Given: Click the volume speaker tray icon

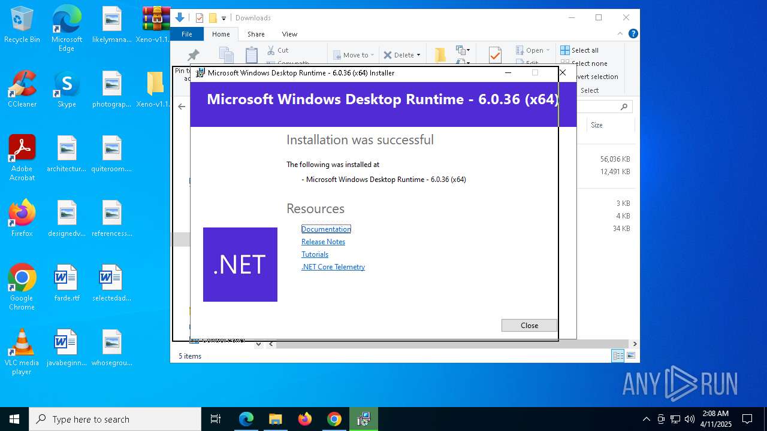Looking at the screenshot, I should (690, 419).
